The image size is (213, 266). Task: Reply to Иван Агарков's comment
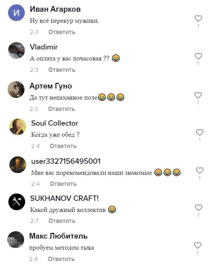pos(62,32)
